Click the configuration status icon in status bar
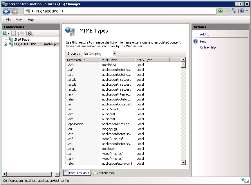251x185 pixels. tap(244, 181)
